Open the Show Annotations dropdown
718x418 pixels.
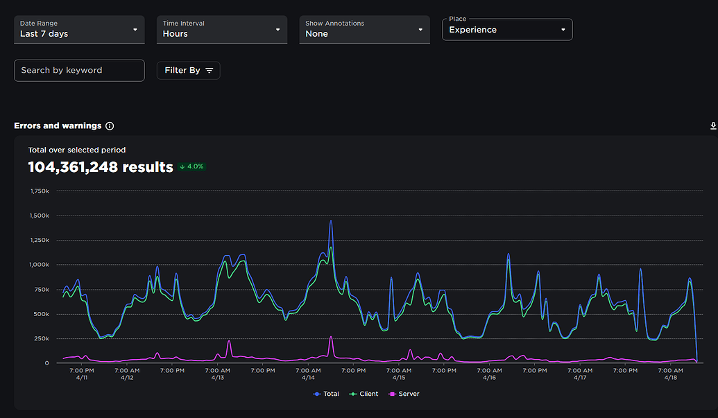pyautogui.click(x=364, y=30)
